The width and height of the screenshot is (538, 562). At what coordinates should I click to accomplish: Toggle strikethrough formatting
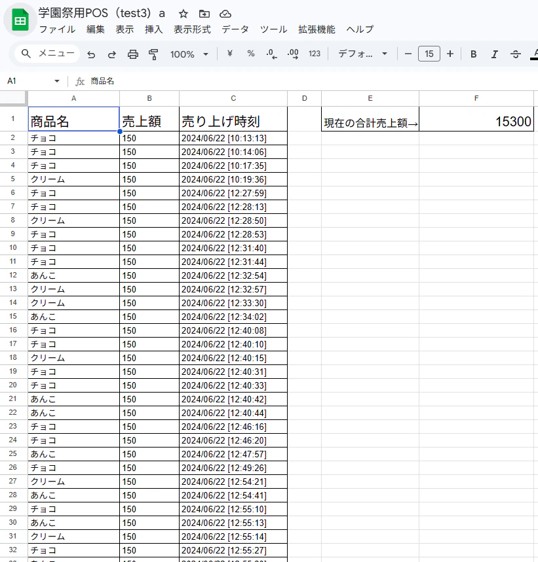point(515,54)
